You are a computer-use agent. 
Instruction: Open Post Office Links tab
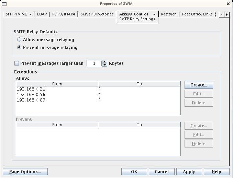point(197,14)
